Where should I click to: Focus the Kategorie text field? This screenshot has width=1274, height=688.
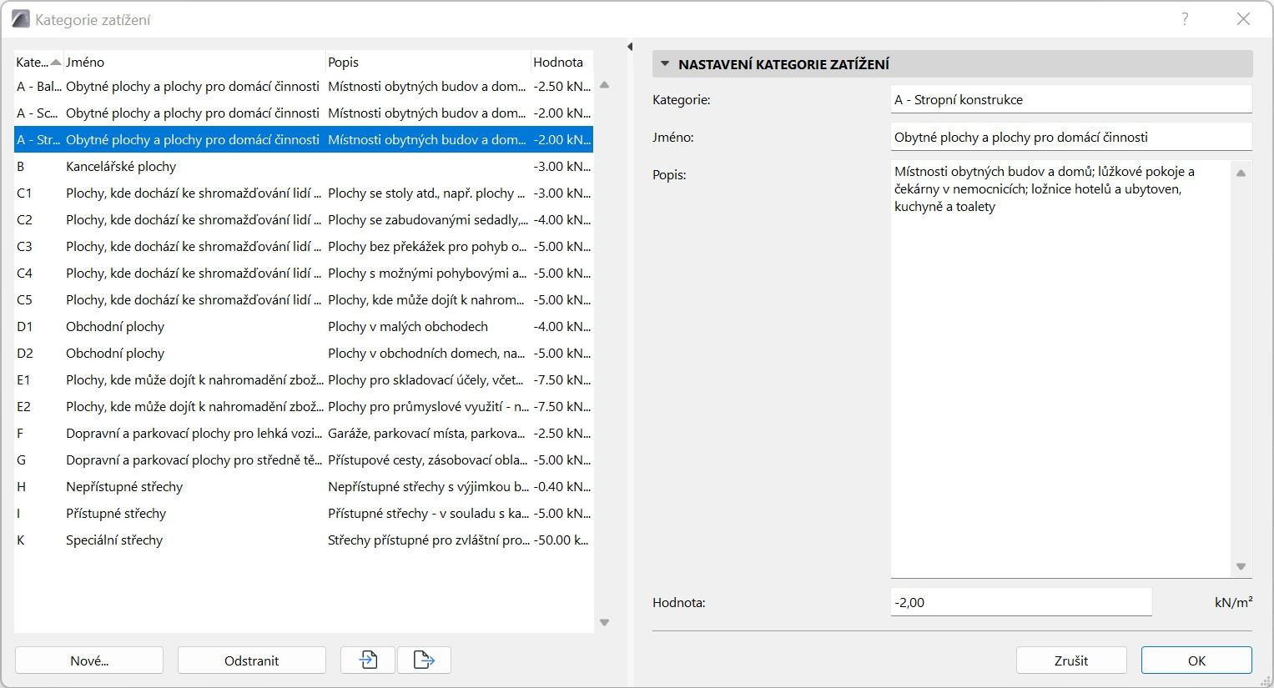[1070, 100]
